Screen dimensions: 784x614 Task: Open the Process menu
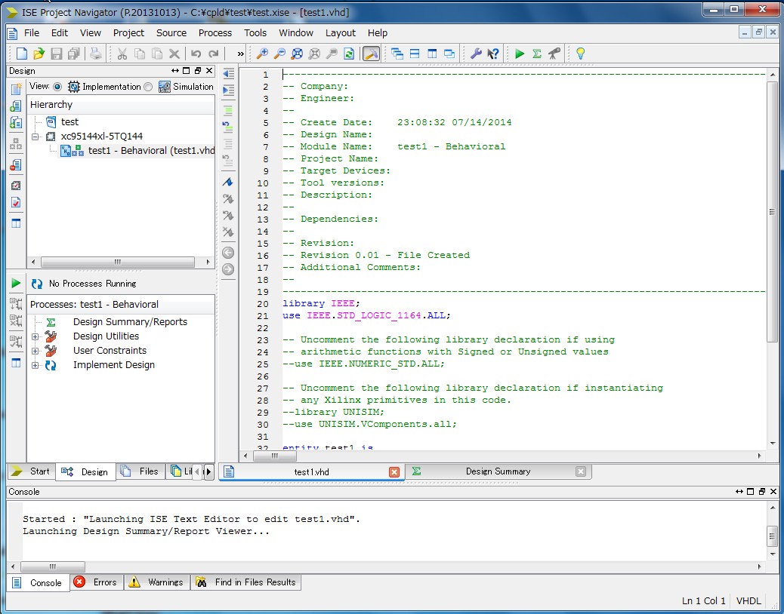(215, 33)
